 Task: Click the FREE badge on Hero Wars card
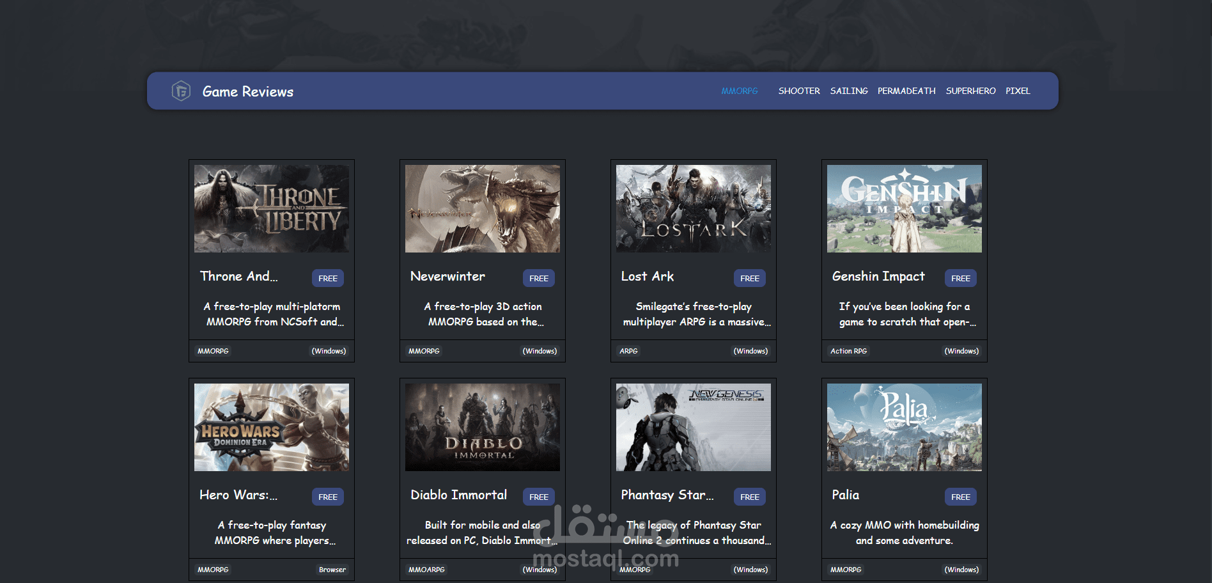328,497
